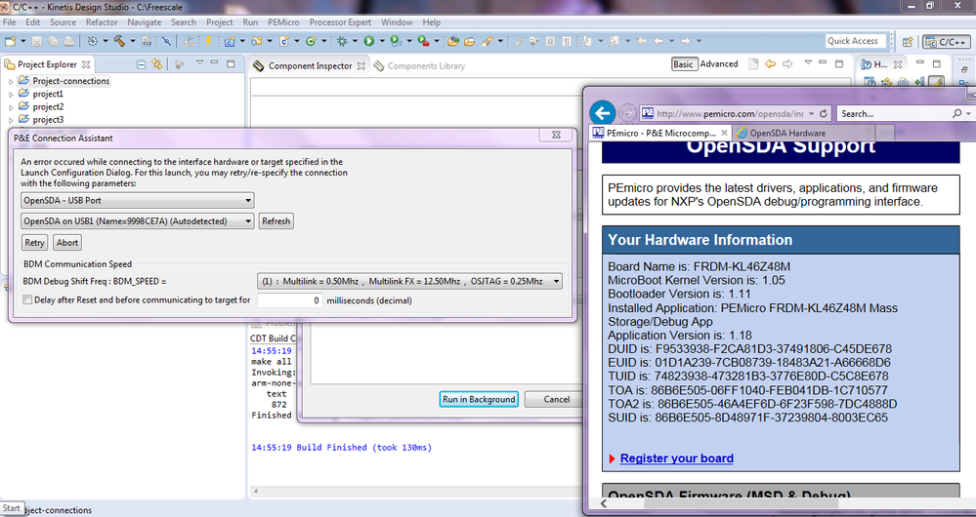976x517 pixels.
Task: Click the Retry button
Action: point(34,243)
